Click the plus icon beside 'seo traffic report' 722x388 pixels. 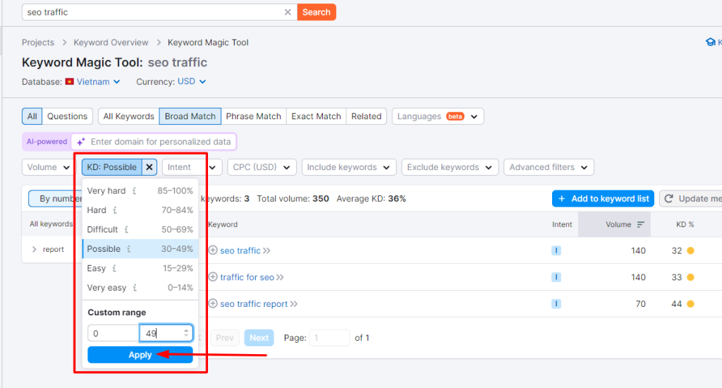[x=213, y=304]
